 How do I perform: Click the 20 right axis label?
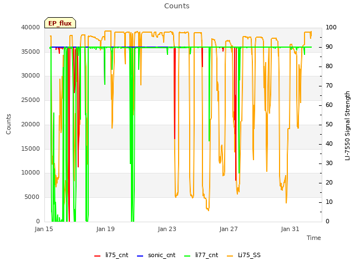click(329, 182)
